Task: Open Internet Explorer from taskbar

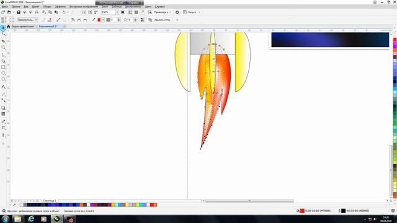Action: pos(31,219)
